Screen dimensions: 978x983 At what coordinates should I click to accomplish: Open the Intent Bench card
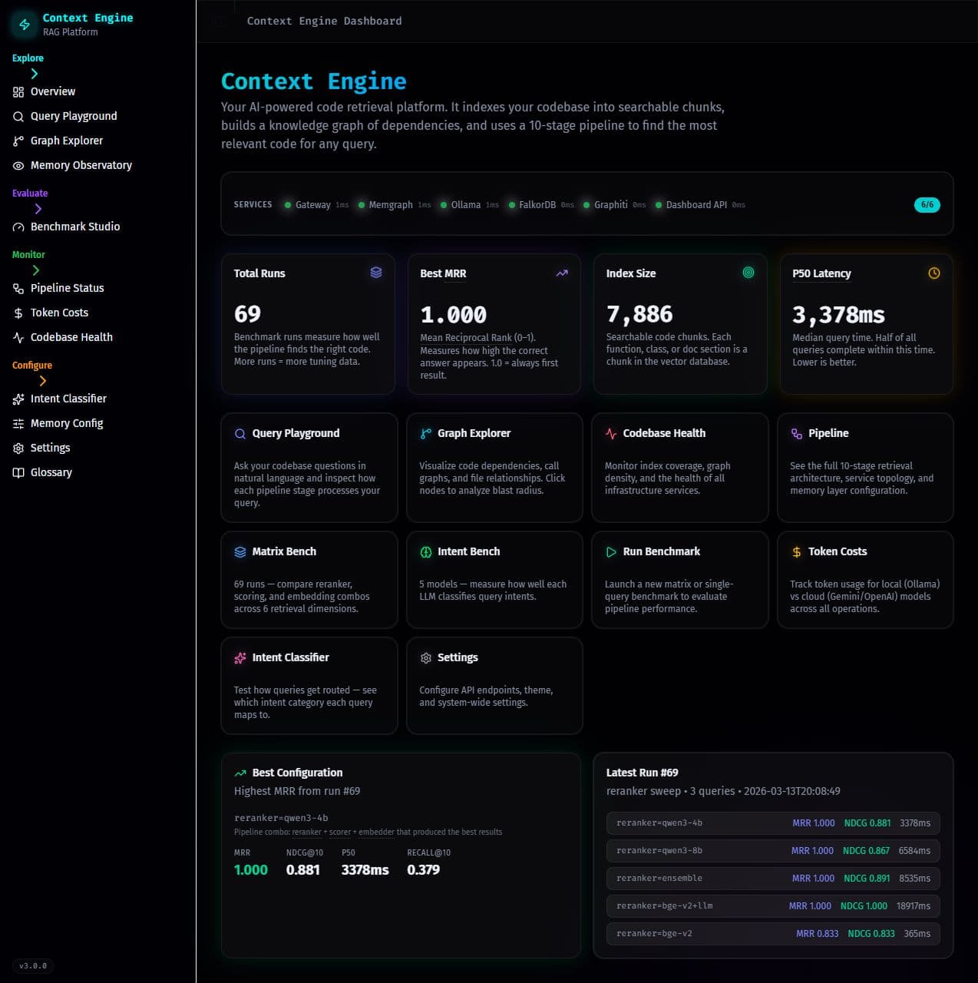pos(494,580)
